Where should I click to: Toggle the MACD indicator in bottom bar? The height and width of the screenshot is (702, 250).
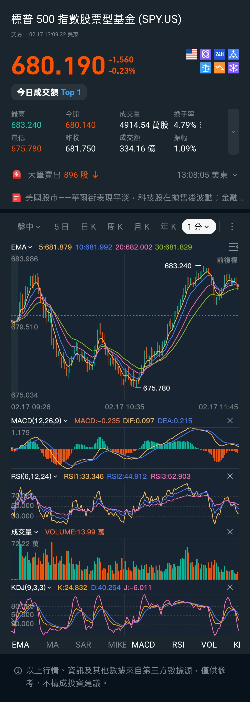pyautogui.click(x=143, y=645)
